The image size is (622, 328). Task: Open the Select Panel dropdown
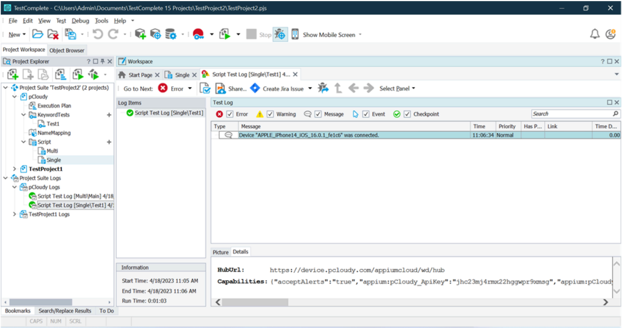coord(397,88)
